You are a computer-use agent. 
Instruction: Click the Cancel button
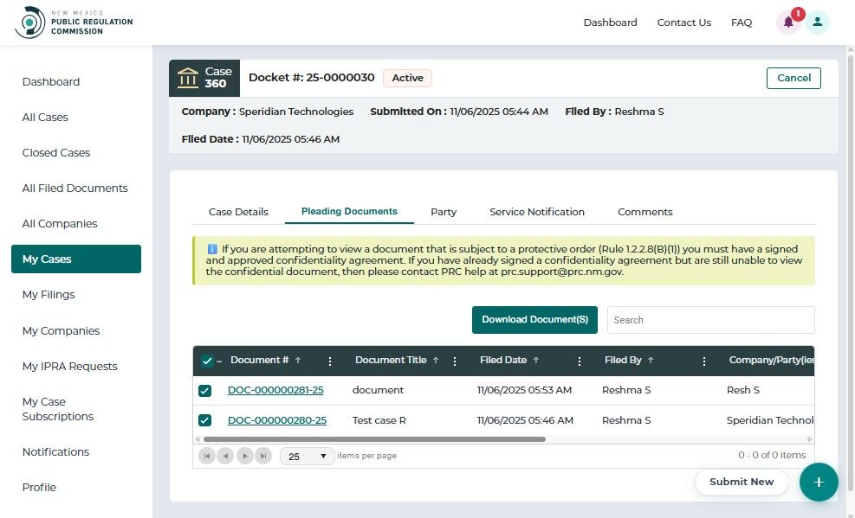coord(793,78)
